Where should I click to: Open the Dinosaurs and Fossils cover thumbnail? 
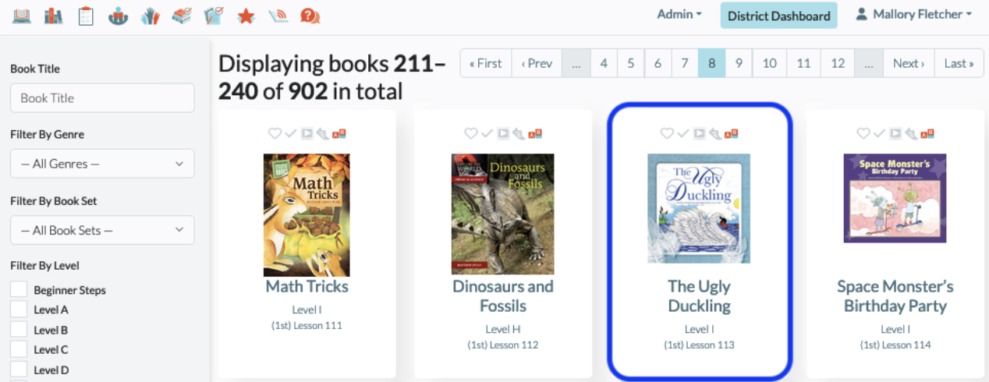coord(503,214)
